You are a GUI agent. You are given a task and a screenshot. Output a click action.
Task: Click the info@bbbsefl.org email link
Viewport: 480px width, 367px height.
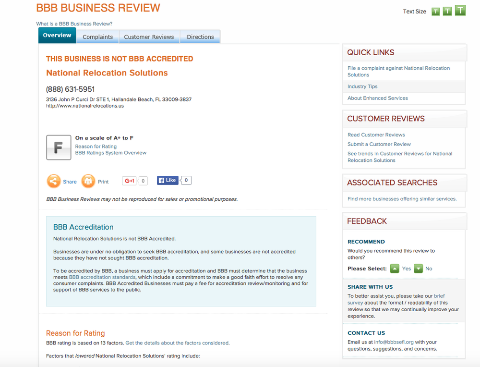(x=394, y=342)
